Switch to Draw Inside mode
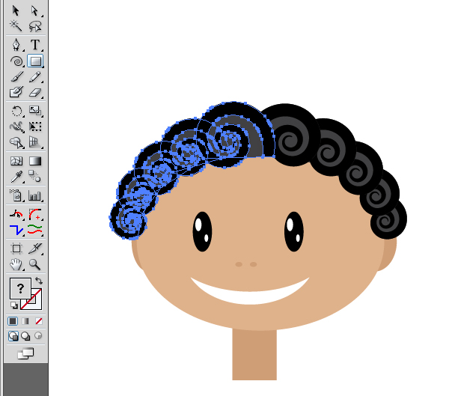 click(38, 335)
